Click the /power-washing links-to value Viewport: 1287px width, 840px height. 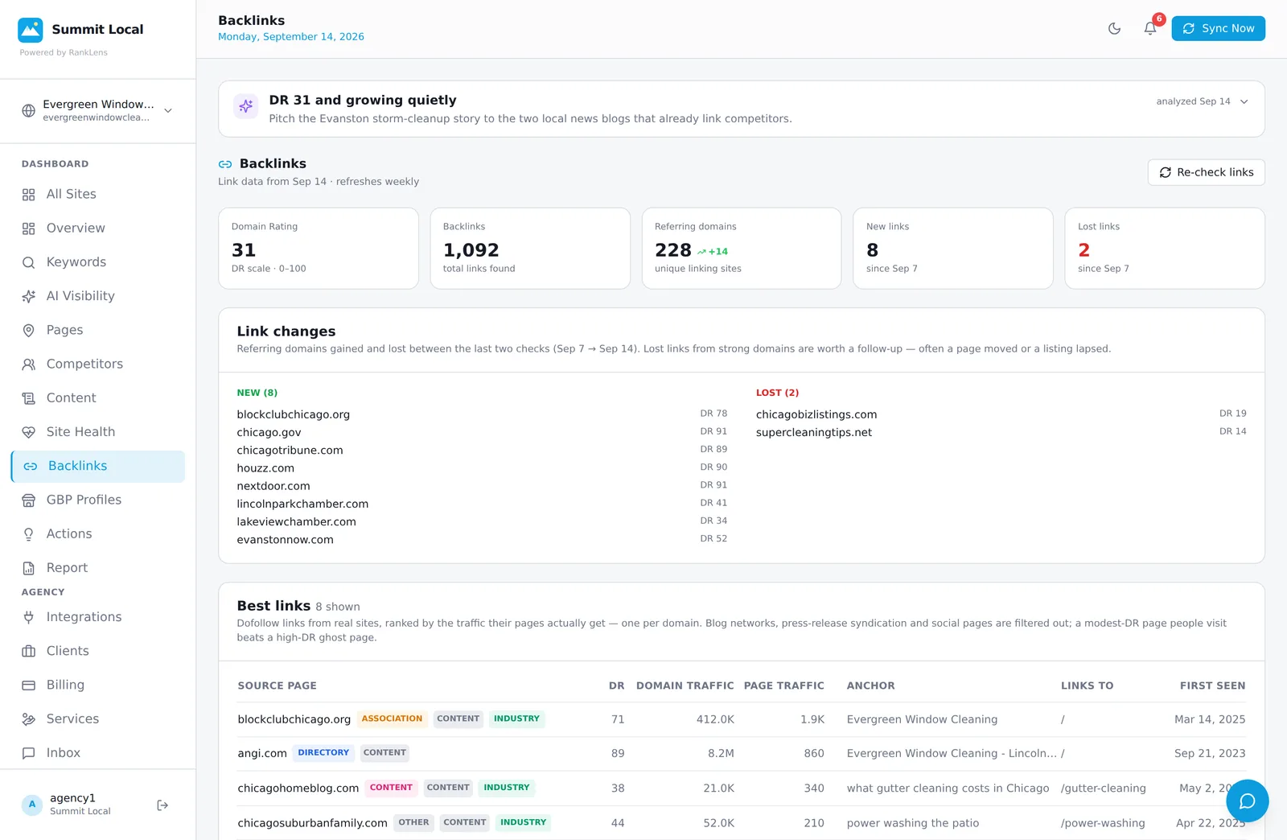coord(1102,823)
